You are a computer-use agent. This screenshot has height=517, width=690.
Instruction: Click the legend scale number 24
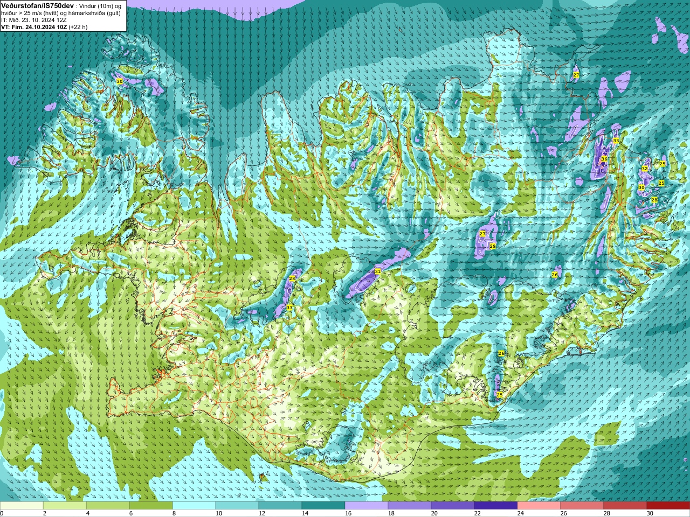point(521,514)
